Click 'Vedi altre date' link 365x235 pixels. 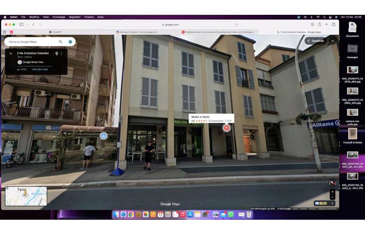pyautogui.click(x=40, y=69)
